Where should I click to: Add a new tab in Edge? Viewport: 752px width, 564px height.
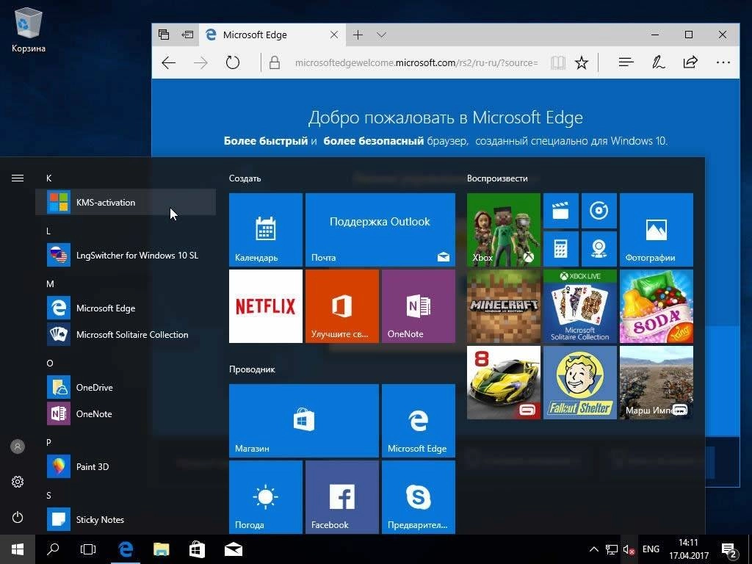pyautogui.click(x=358, y=35)
